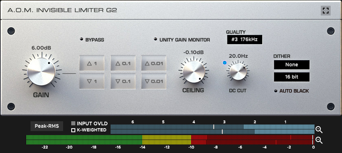Click the GAIN knob
342x153 pixels.
pos(42,72)
